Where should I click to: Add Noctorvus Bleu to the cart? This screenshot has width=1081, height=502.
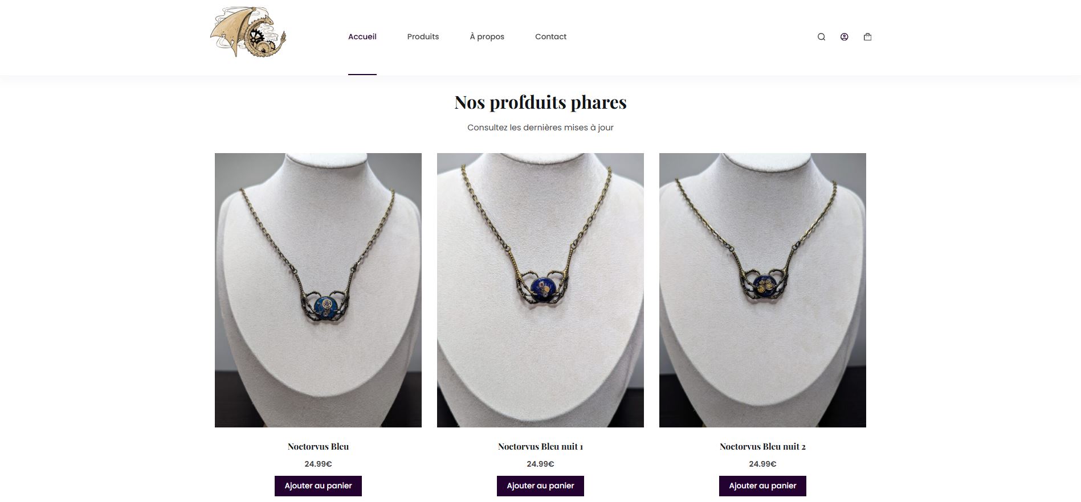318,486
